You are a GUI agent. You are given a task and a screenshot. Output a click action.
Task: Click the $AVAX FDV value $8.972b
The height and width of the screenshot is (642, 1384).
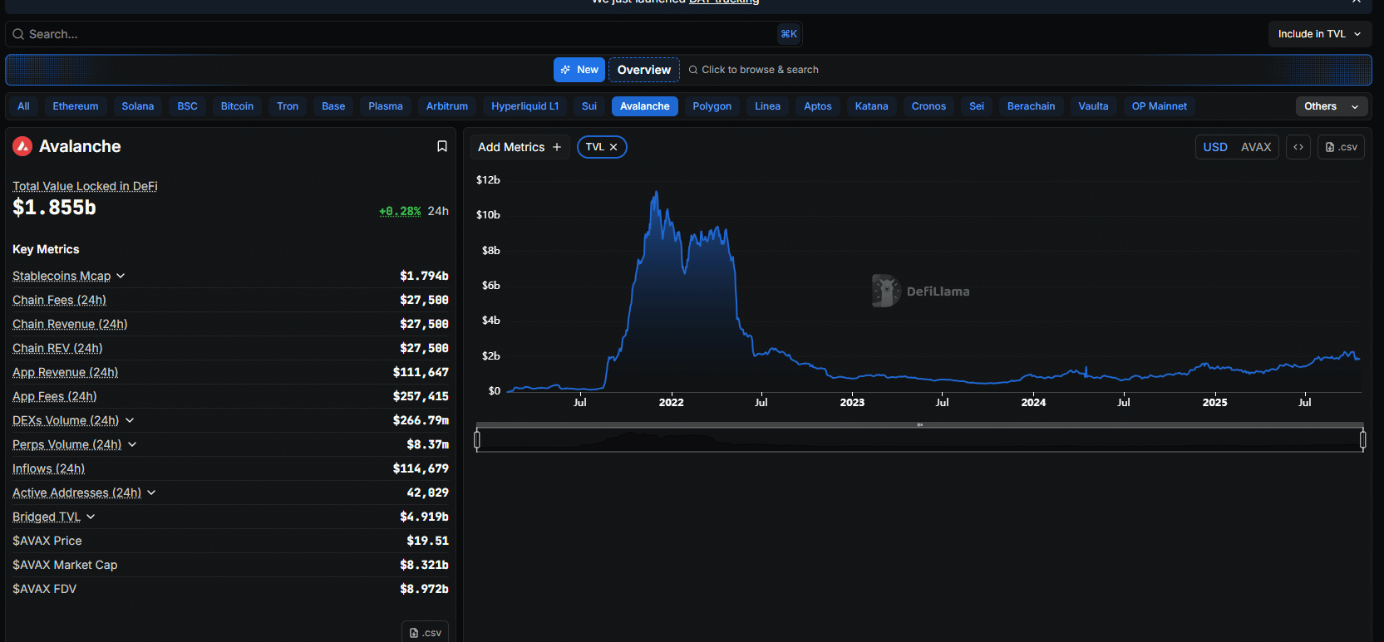coord(424,589)
